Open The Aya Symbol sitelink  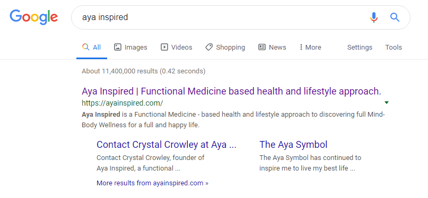(293, 145)
